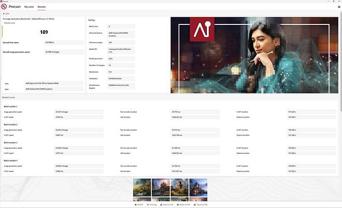Screen dimensions: 342x208
Task: Switch to the My suite tab
Action: coord(29,7)
